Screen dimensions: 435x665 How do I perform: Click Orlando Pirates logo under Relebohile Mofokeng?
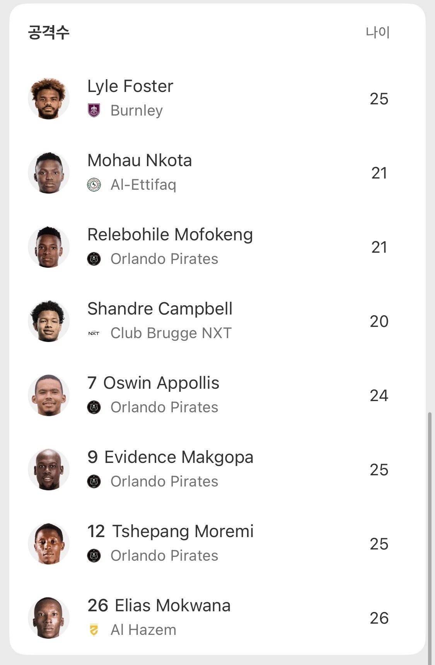click(x=94, y=259)
